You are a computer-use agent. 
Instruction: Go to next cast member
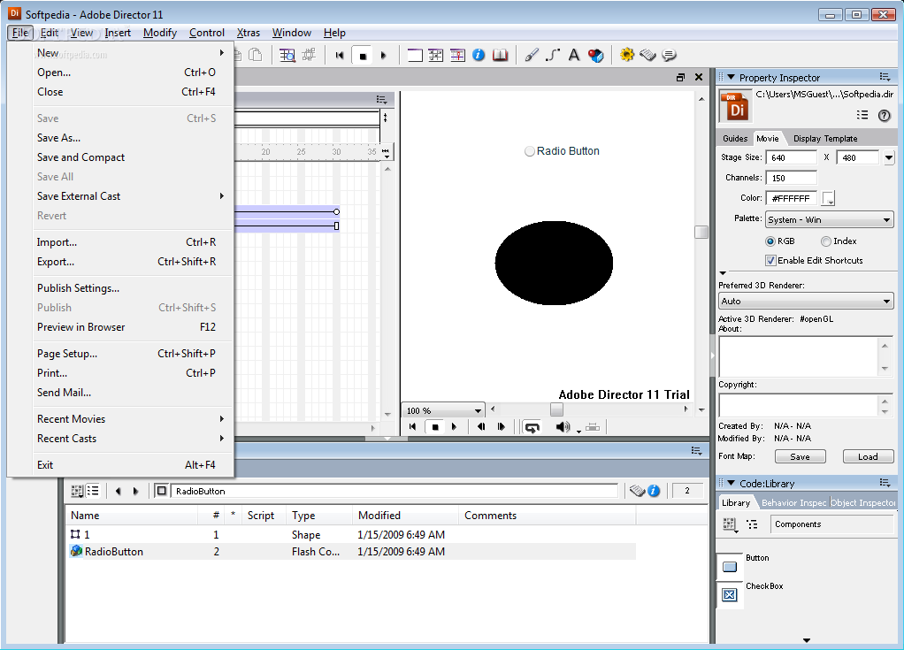(x=136, y=491)
